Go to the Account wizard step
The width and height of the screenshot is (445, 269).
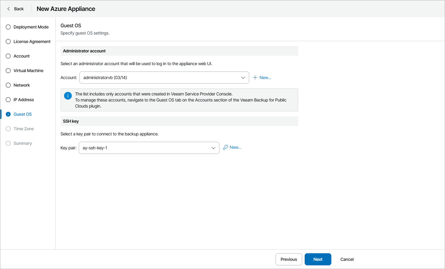pos(22,56)
